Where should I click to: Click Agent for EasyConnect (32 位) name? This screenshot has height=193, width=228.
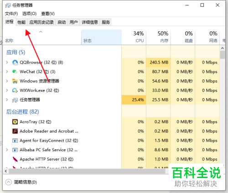point(49,140)
